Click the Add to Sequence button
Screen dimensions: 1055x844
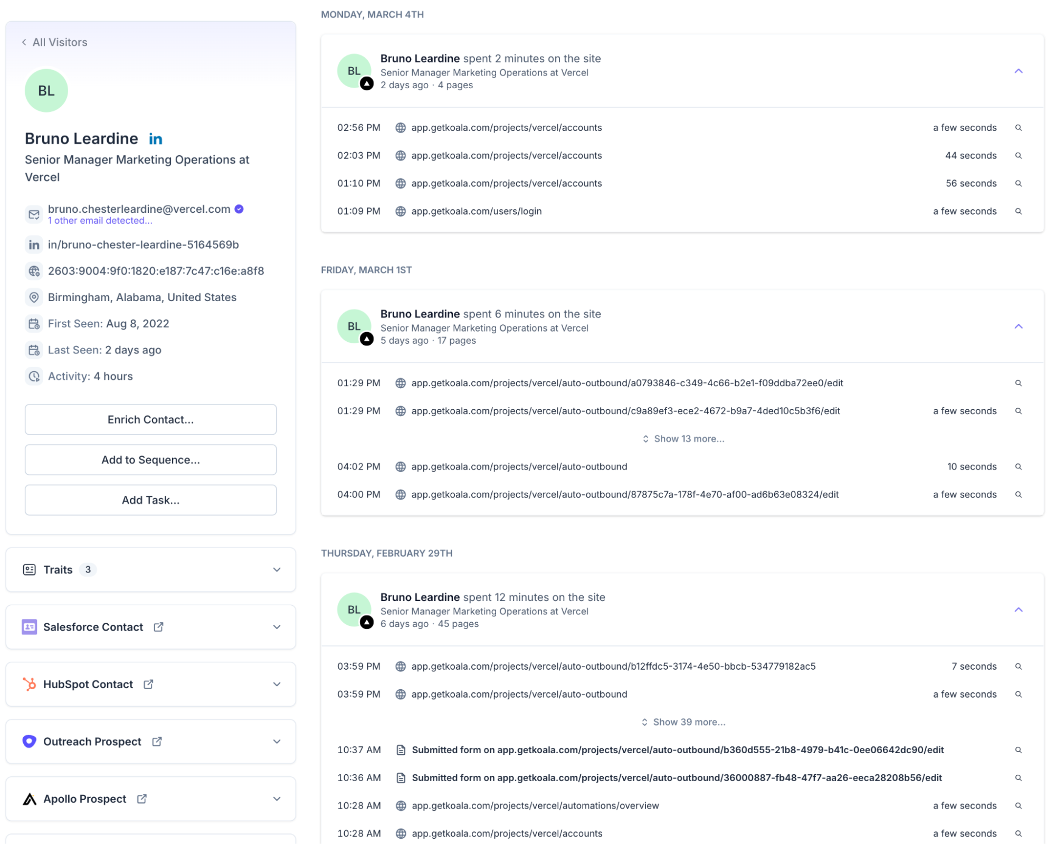click(150, 459)
